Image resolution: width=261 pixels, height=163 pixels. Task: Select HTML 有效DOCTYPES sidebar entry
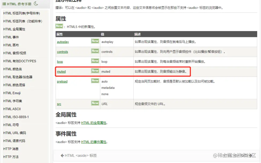[20, 61]
